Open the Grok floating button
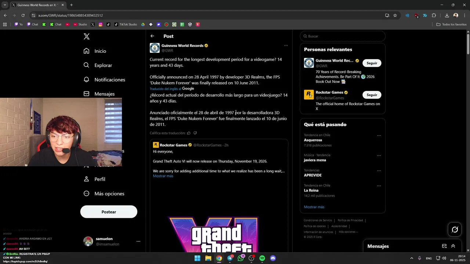 tap(455, 230)
